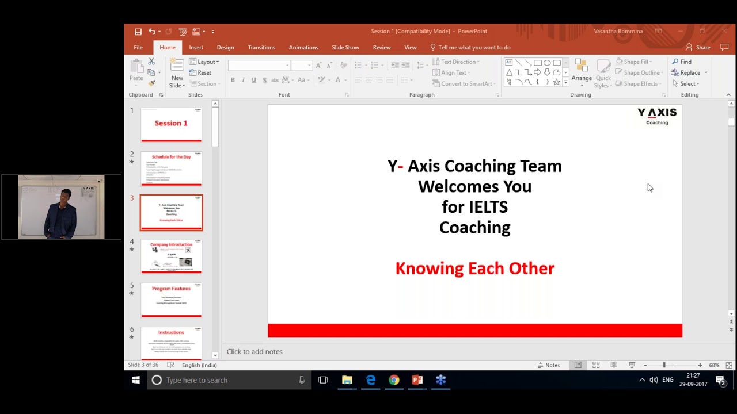737x414 pixels.
Task: Justify the paragraph text
Action: [390, 80]
